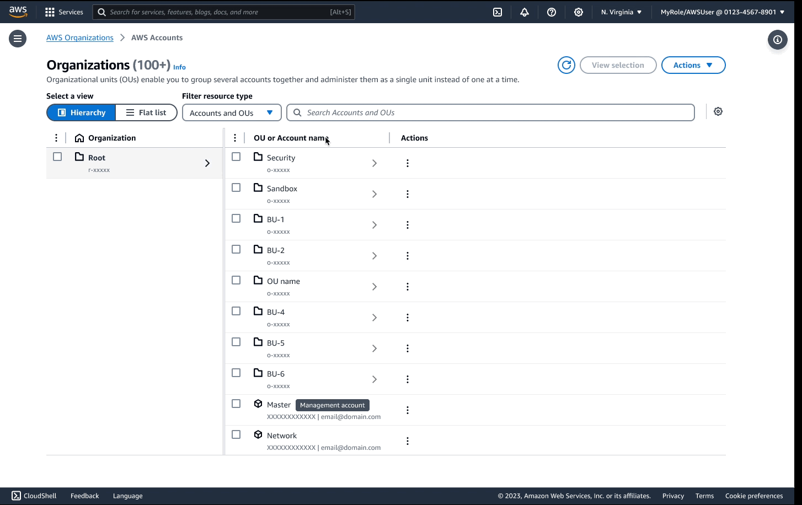Open actions menu for BU-6 row
802x505 pixels.
click(408, 379)
